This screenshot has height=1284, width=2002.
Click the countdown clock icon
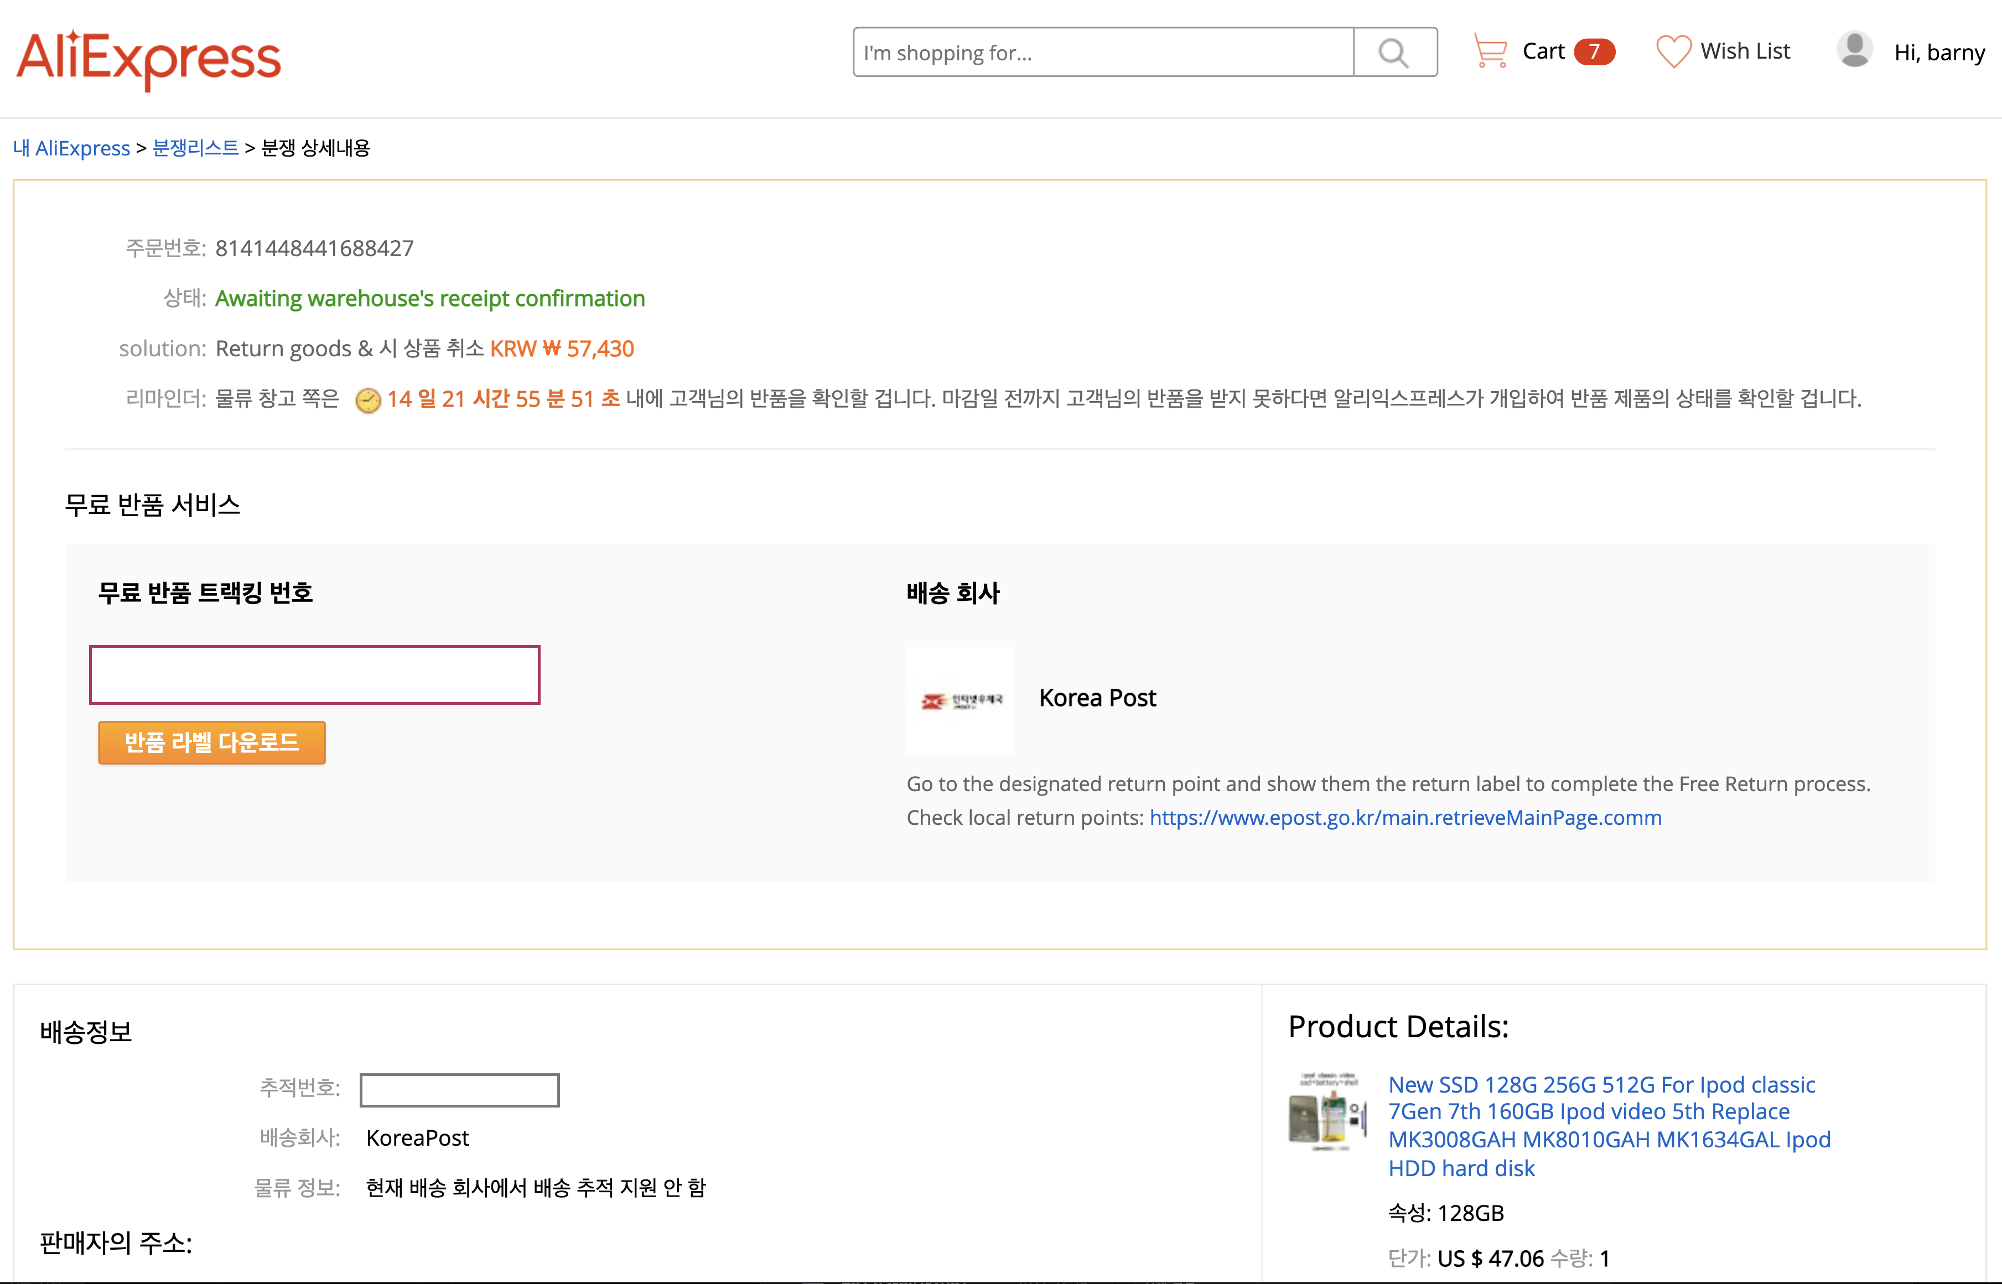368,400
